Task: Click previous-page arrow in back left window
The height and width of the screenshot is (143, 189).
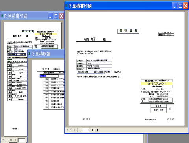Action: coord(15,140)
